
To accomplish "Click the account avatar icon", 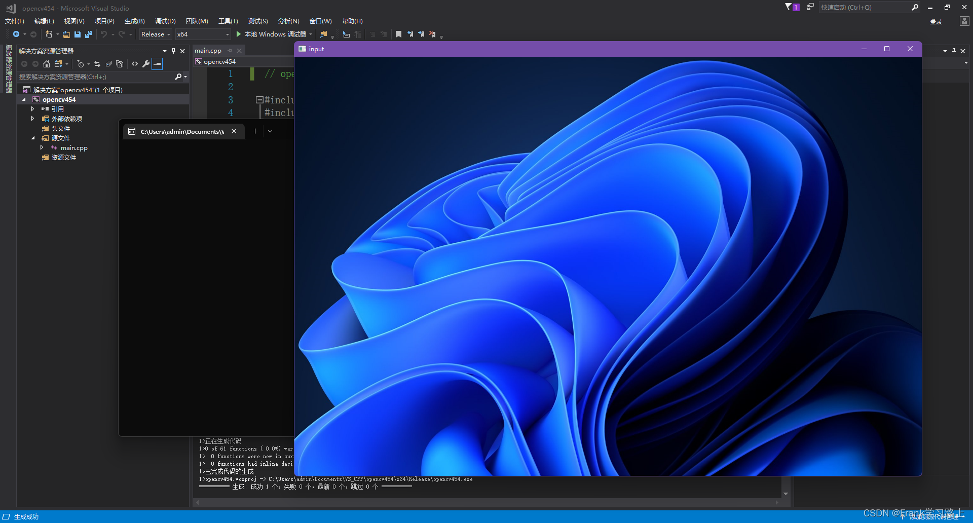I will (964, 21).
